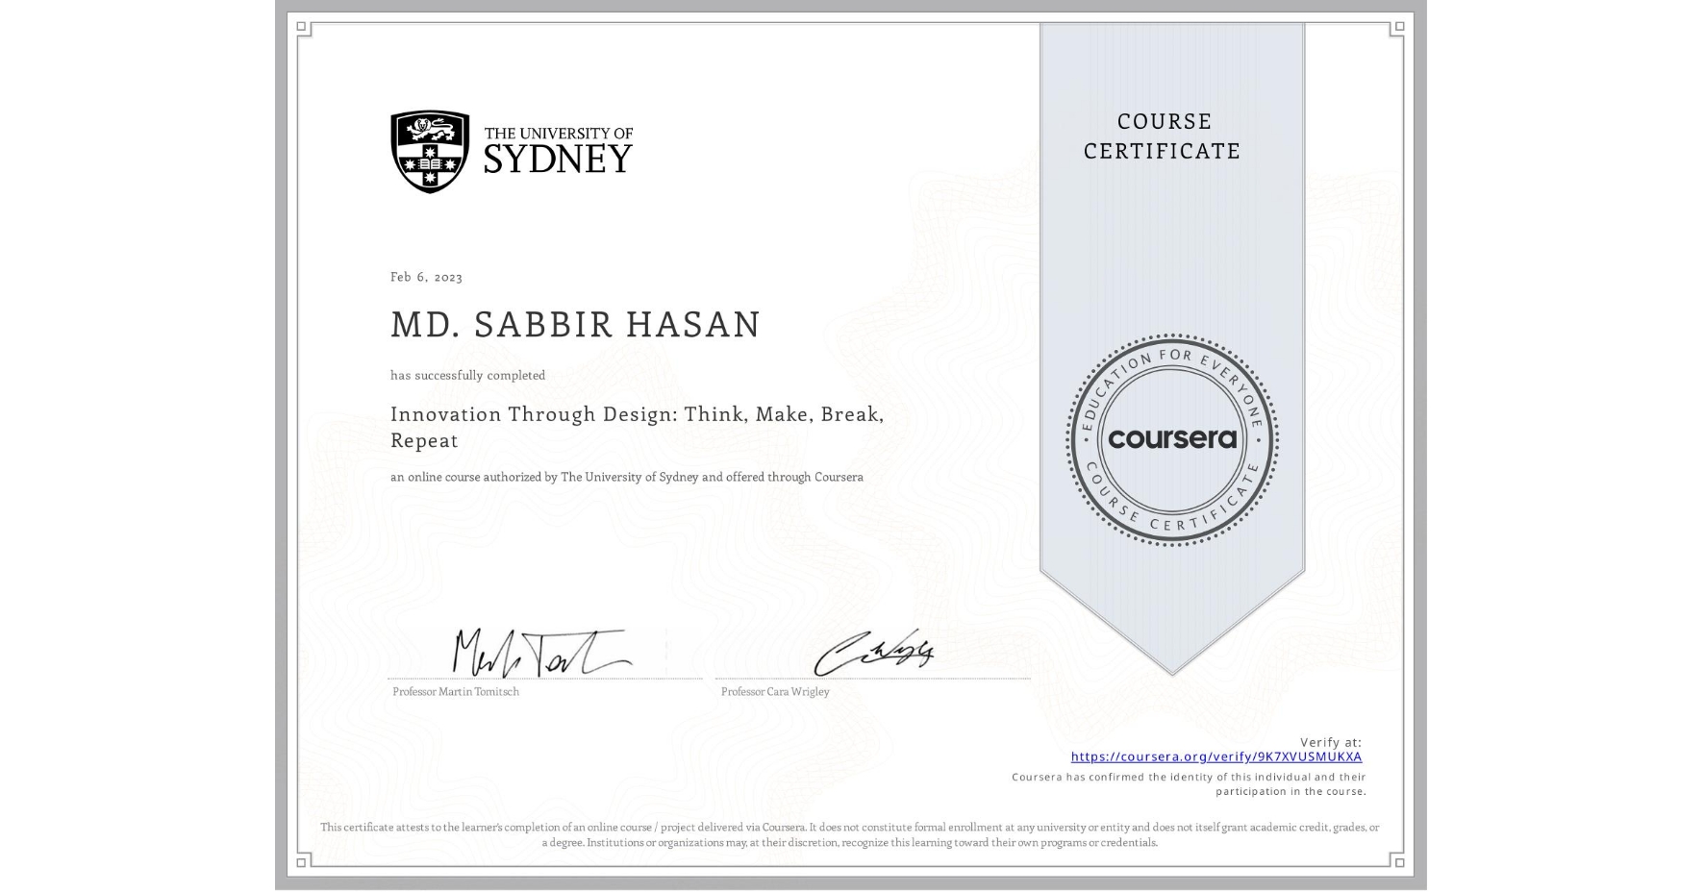This screenshot has height=892, width=1704.
Task: Click the decorative corner marker bottom right
Action: pyautogui.click(x=1397, y=863)
